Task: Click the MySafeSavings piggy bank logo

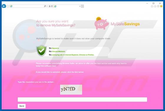Action: click(101, 23)
